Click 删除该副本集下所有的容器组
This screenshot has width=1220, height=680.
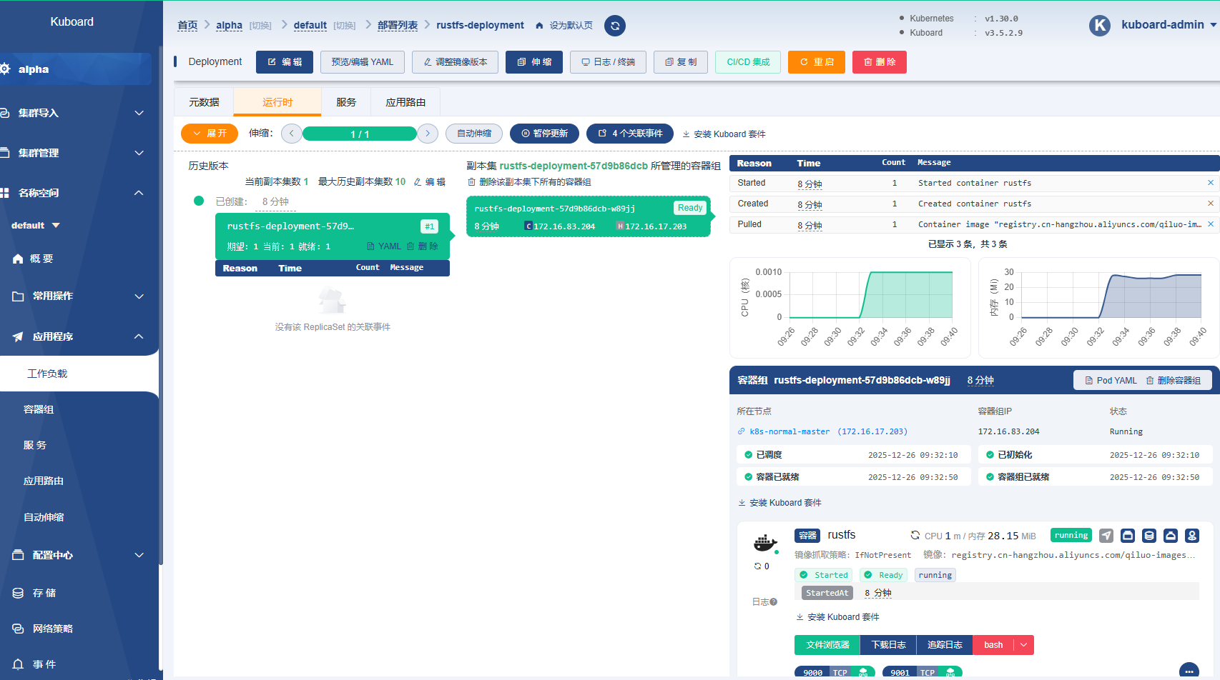click(529, 182)
